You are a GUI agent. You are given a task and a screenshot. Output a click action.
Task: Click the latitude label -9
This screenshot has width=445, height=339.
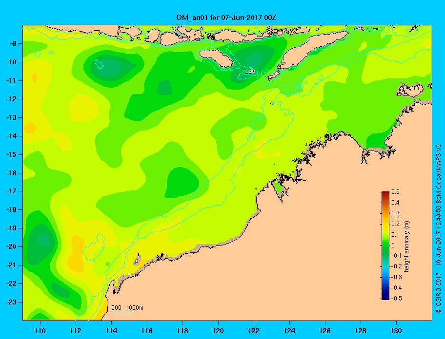13,44
